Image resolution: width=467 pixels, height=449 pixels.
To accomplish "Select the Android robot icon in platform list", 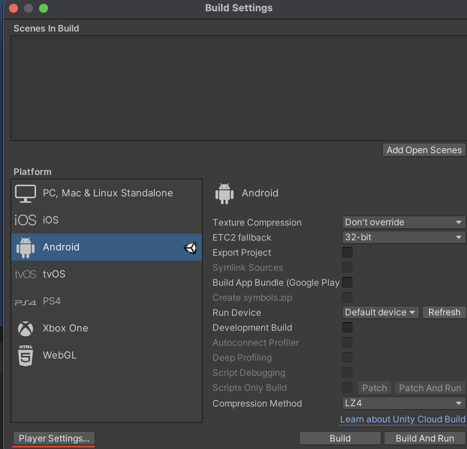I will click(x=25, y=247).
